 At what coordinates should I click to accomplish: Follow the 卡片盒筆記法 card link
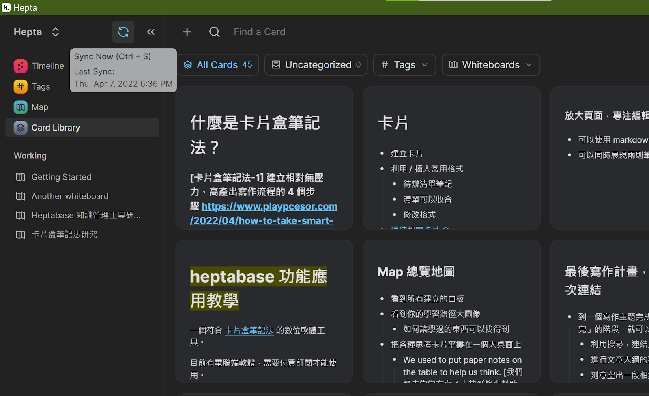click(x=249, y=330)
